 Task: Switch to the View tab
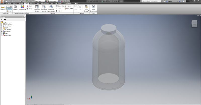(38, 4)
